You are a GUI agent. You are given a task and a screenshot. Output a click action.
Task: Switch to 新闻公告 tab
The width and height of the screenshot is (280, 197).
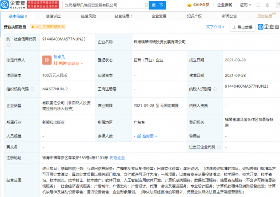pos(229,16)
